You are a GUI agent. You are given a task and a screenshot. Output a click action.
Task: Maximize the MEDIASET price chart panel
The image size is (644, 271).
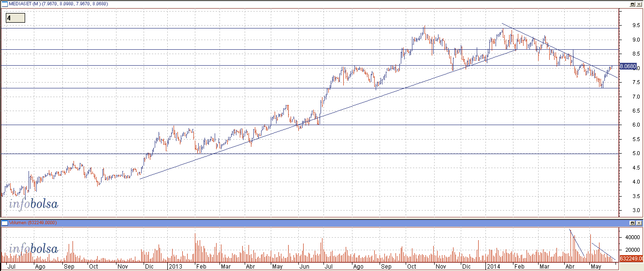click(x=632, y=4)
